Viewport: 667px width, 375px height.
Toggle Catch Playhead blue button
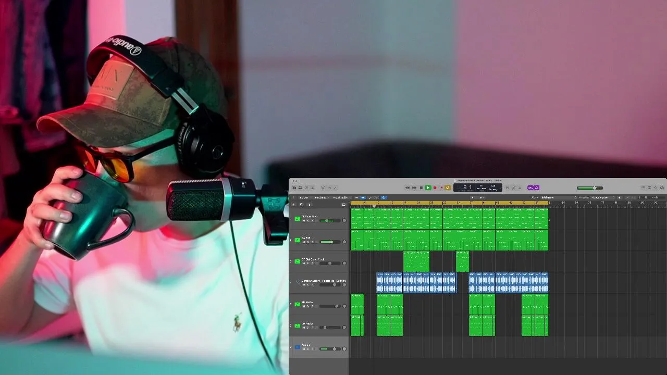pos(384,197)
